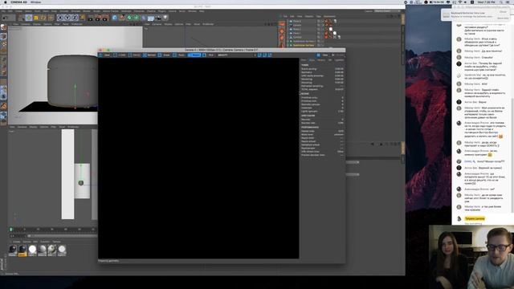Open the Objects menu in Object Manager
This screenshot has width=514, height=289.
309,16
